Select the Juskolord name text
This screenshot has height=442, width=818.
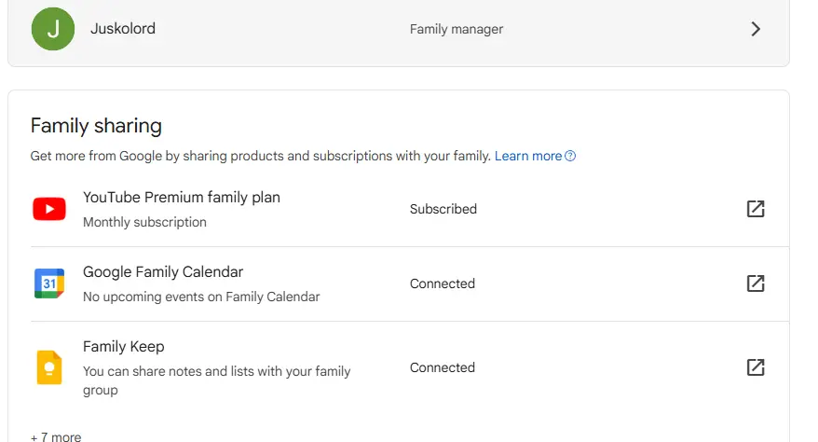click(x=123, y=28)
